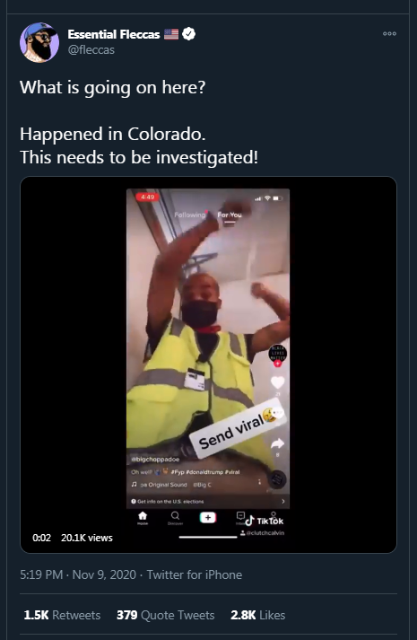Click the Essential Fleccas profile avatar
The width and height of the screenshot is (417, 640).
click(x=39, y=42)
